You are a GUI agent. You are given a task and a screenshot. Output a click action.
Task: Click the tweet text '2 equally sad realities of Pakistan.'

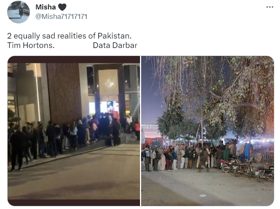click(x=69, y=36)
